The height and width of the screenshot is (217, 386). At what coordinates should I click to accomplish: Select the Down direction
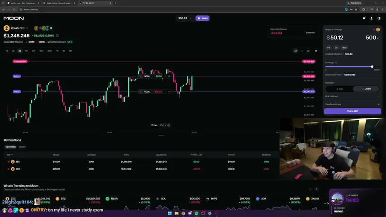366,89
